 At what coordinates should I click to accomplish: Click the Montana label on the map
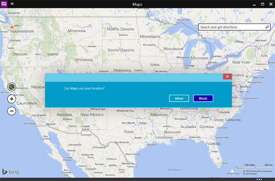77,31
